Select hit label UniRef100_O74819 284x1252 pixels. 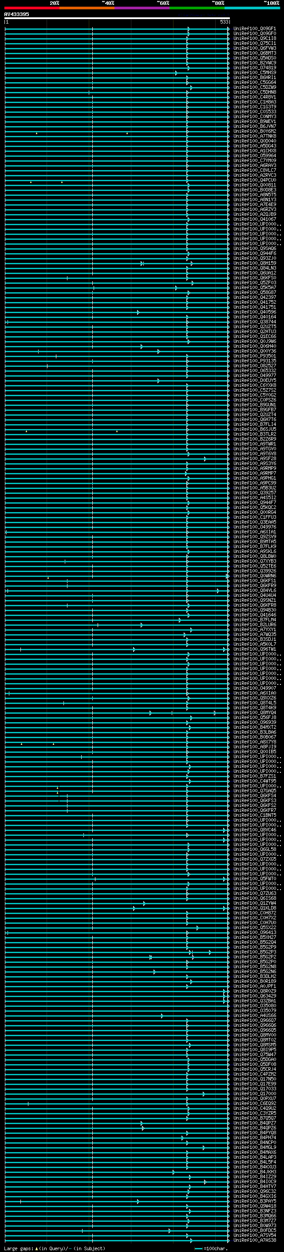click(x=255, y=68)
